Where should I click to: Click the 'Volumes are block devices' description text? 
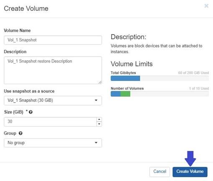click(157, 49)
